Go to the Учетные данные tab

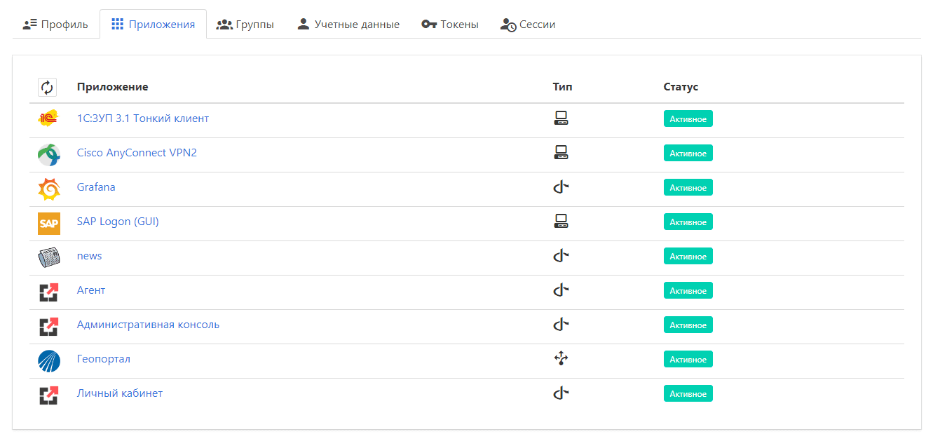pyautogui.click(x=348, y=25)
